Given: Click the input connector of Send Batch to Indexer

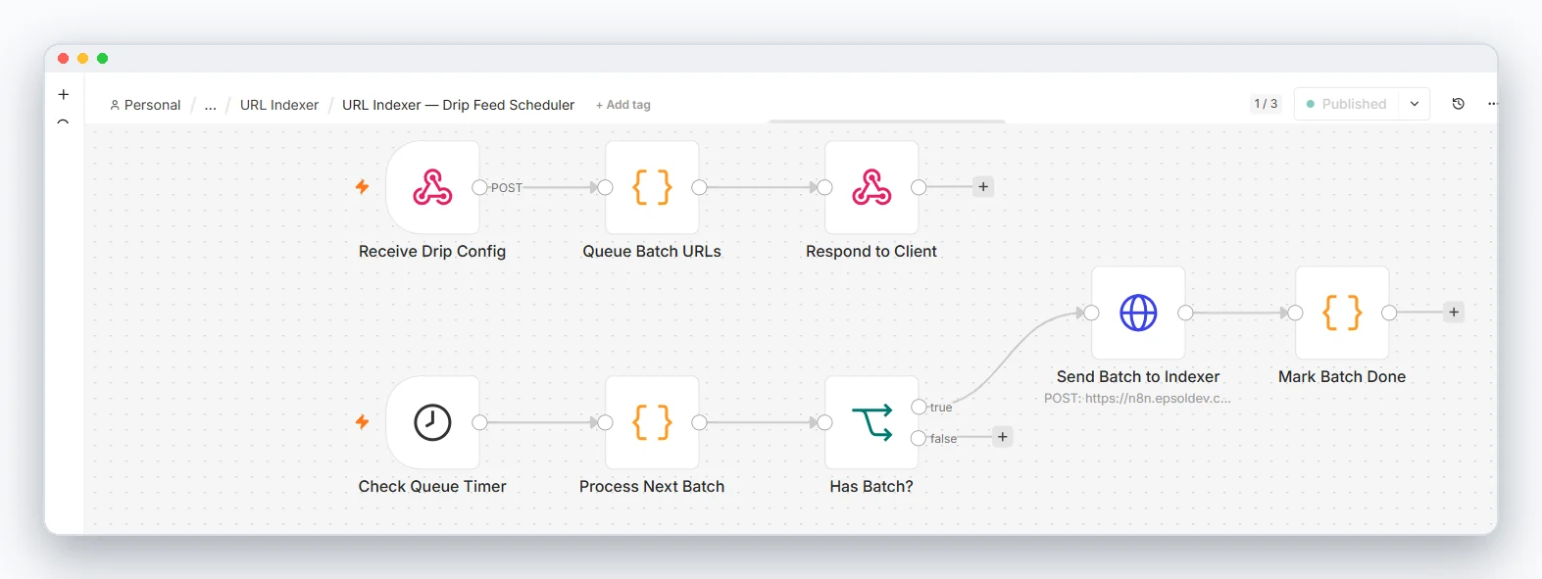Looking at the screenshot, I should tap(1091, 313).
